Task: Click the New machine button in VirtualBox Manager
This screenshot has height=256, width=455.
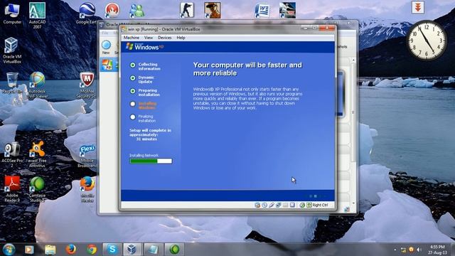Action: [x=106, y=48]
